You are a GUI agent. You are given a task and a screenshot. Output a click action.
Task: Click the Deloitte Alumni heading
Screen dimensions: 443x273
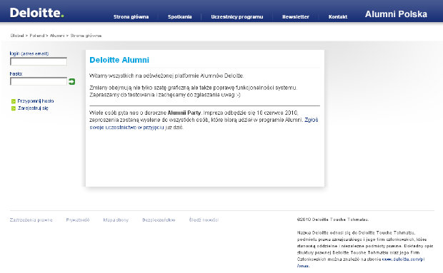pos(119,60)
